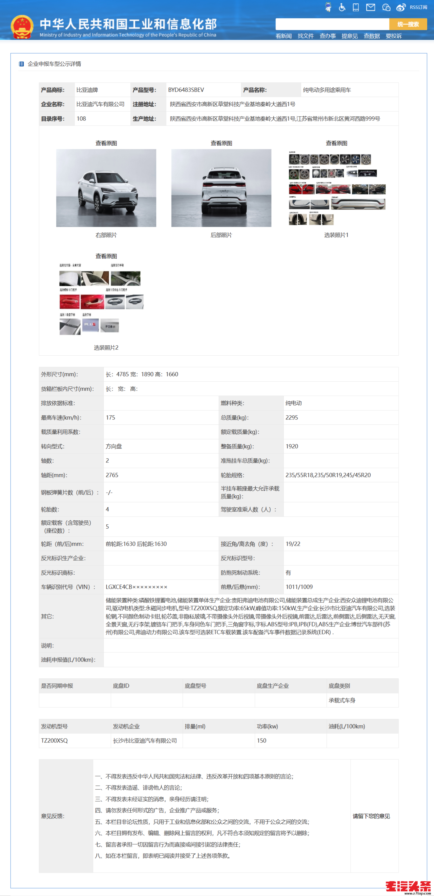Click the 中华人民共和国工业和信息化部 site title

[x=128, y=24]
